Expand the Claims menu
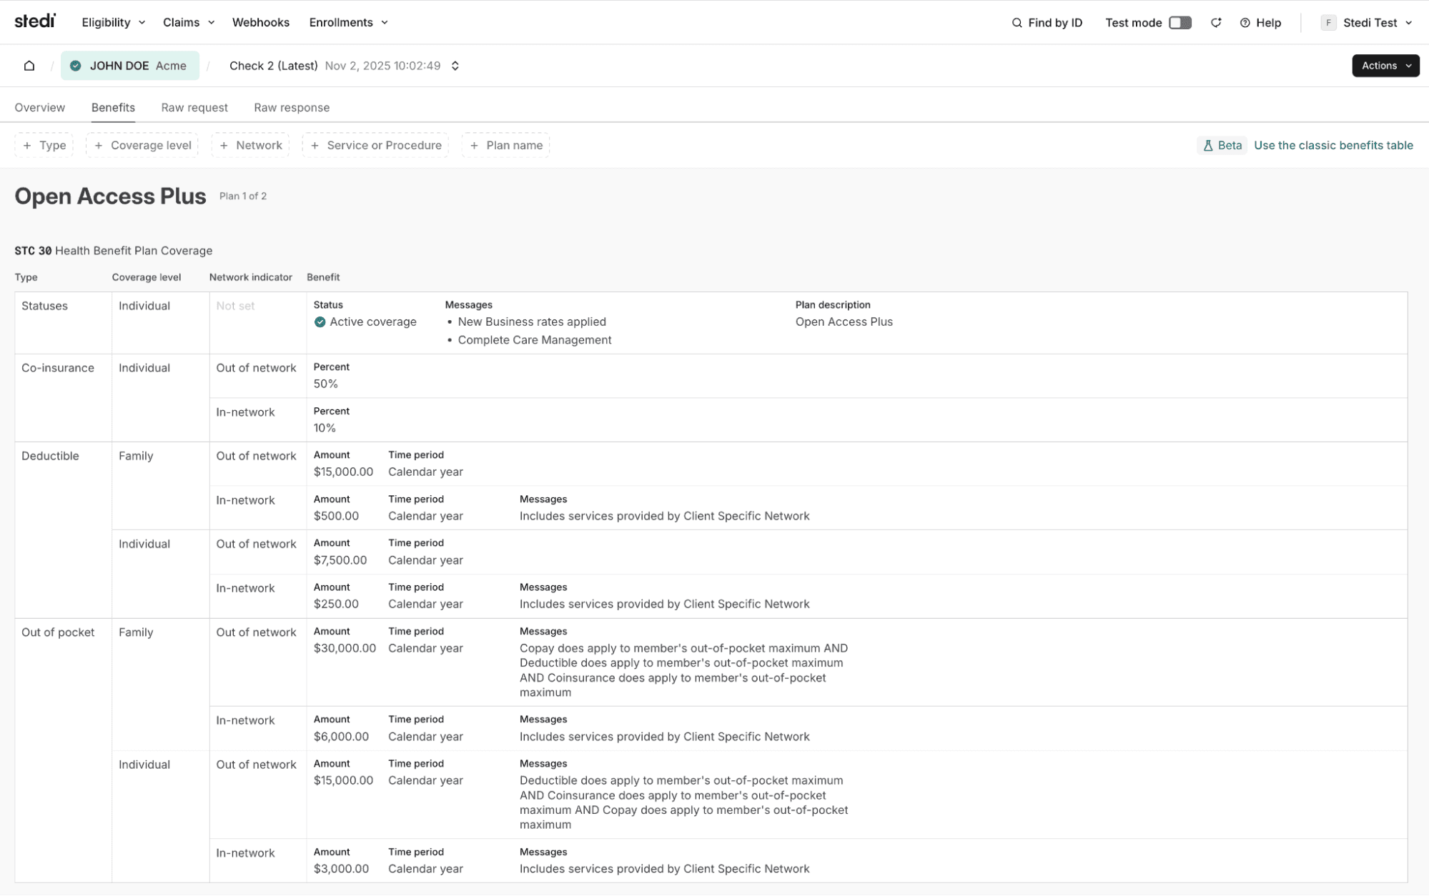The width and height of the screenshot is (1429, 896). [189, 23]
